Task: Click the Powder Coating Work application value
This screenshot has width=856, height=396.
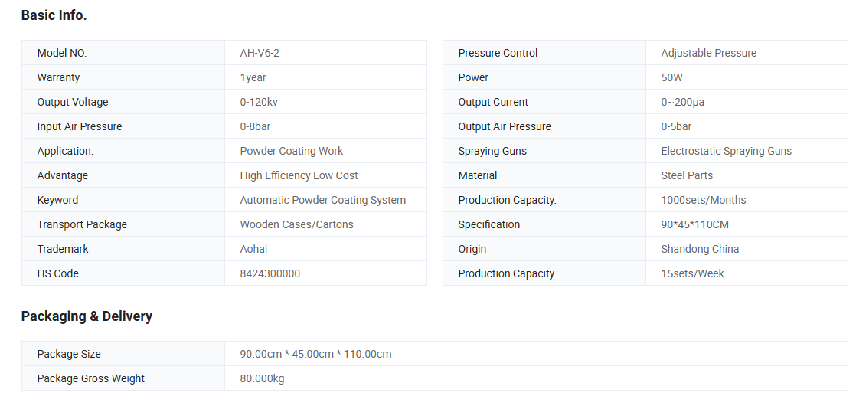Action: tap(292, 151)
